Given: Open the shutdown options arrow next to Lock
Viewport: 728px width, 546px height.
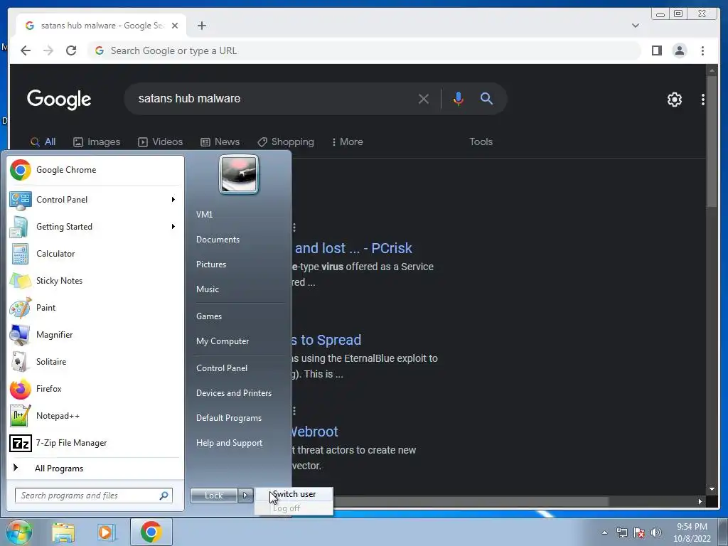Looking at the screenshot, I should tap(245, 496).
